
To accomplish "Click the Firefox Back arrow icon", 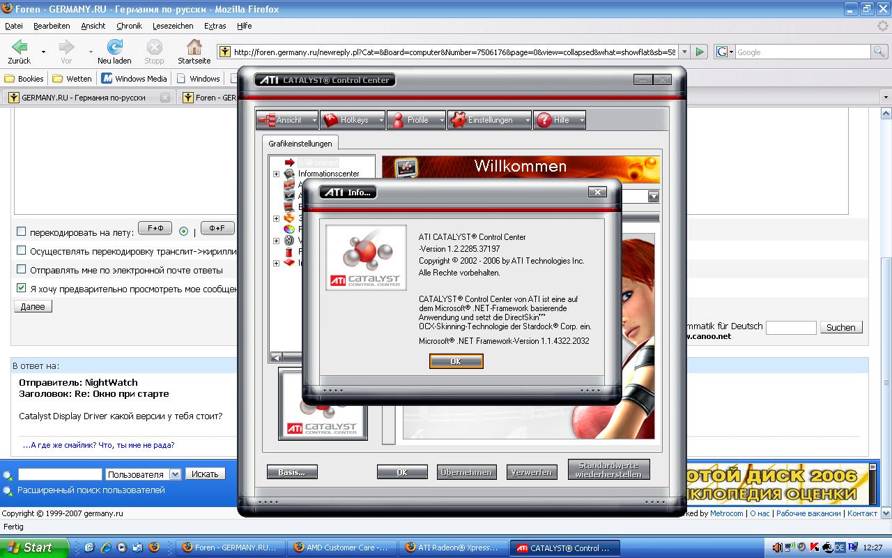I will pos(20,47).
